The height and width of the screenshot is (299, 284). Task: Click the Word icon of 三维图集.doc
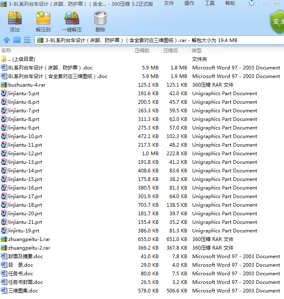click(4, 290)
